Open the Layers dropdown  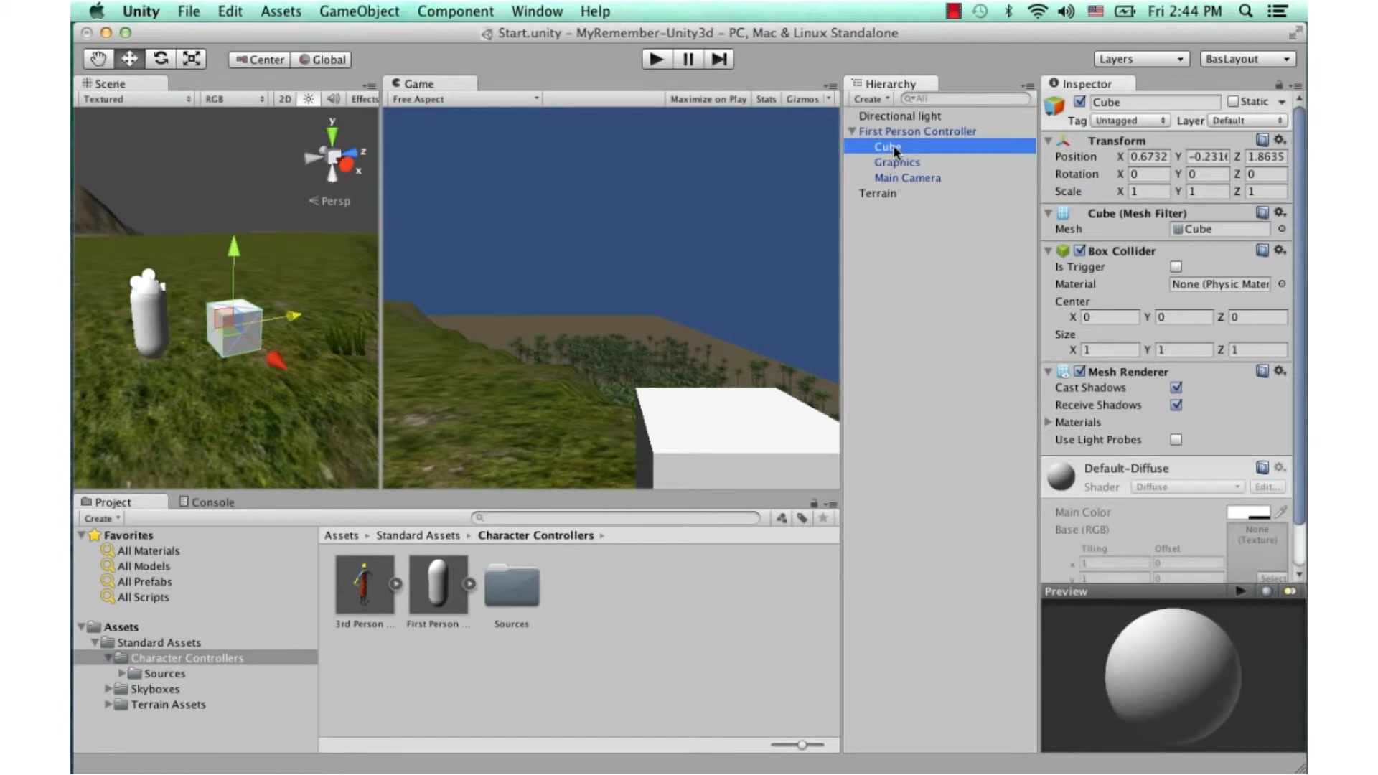pos(1141,59)
